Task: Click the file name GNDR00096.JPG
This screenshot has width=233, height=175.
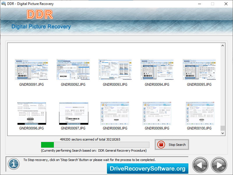Action: 31,128
